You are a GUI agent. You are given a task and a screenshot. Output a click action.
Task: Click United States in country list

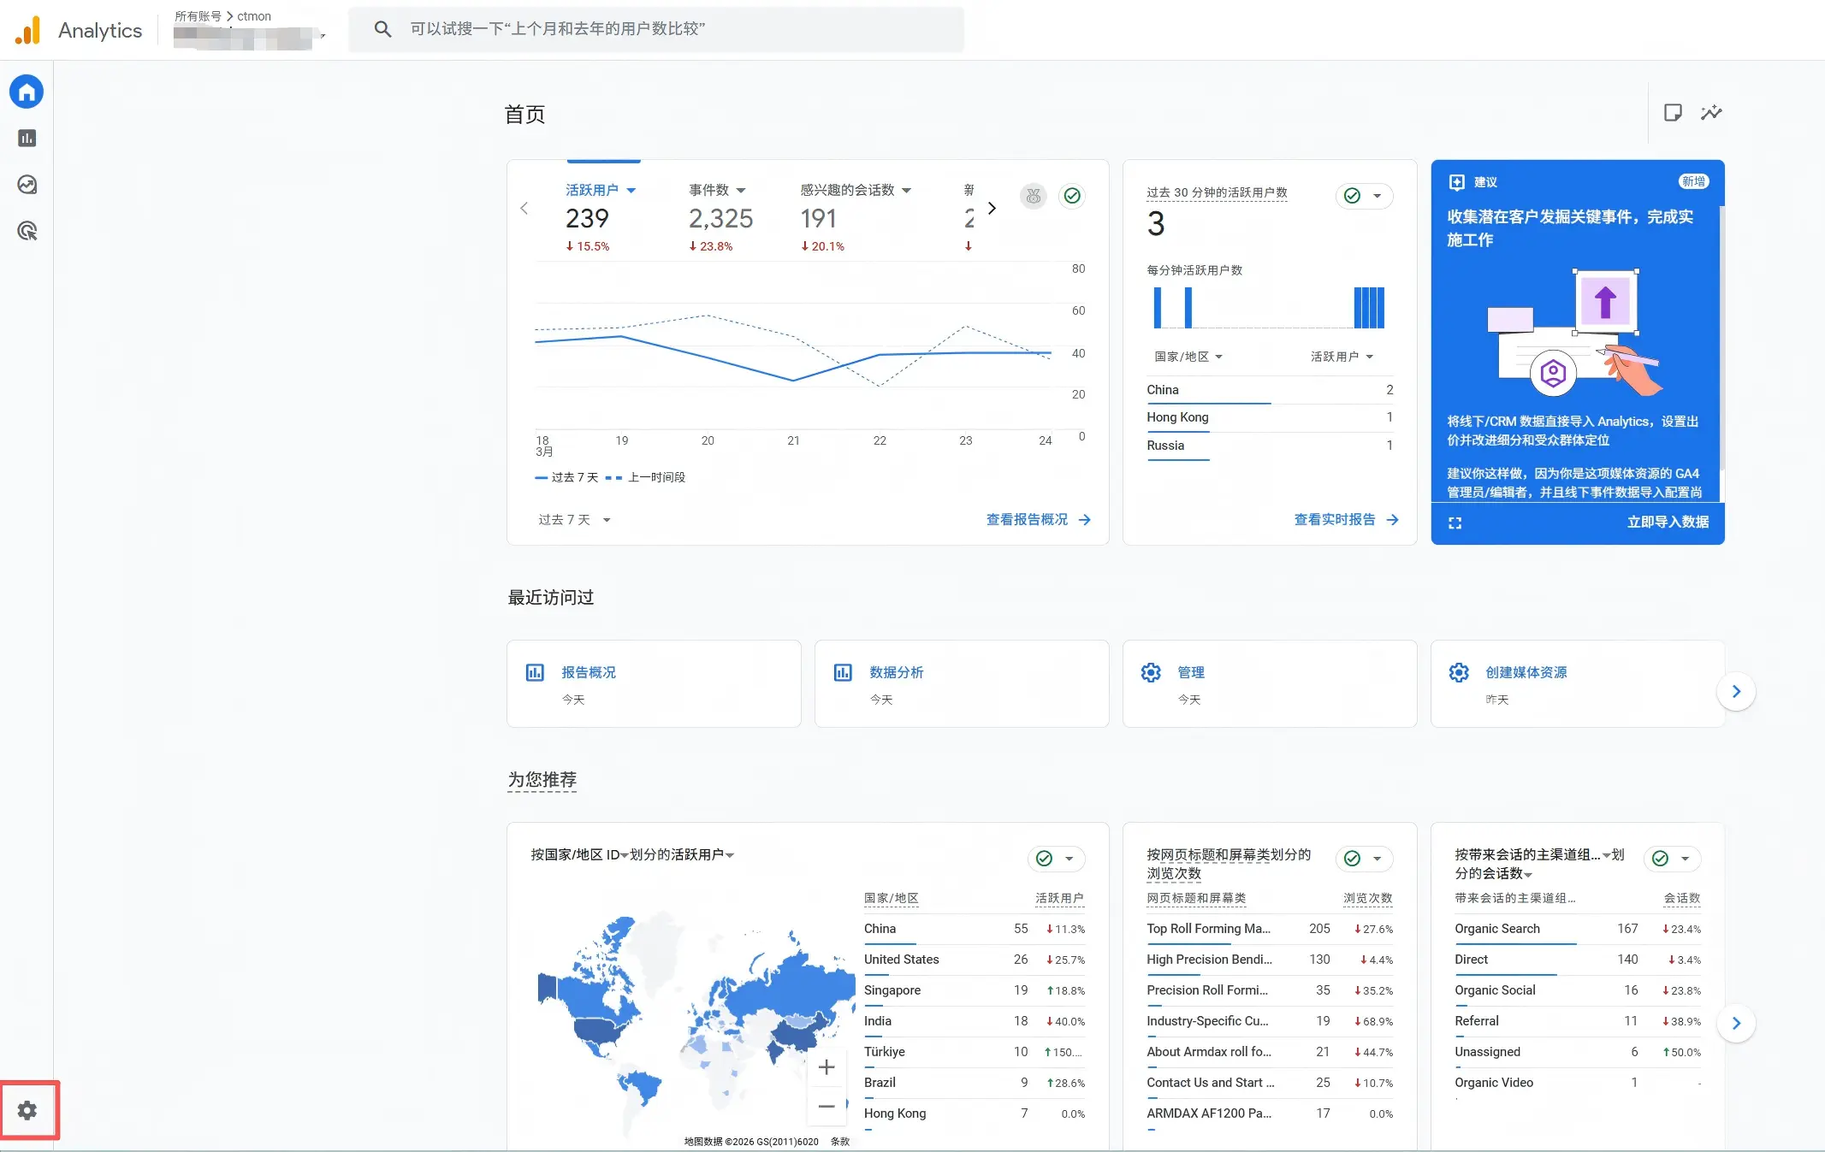(x=902, y=960)
